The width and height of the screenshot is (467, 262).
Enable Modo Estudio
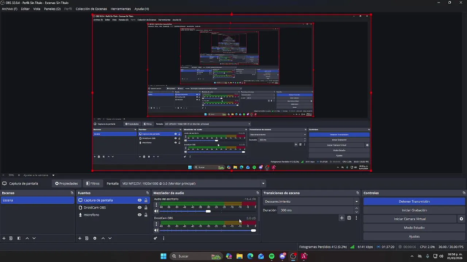(414, 228)
